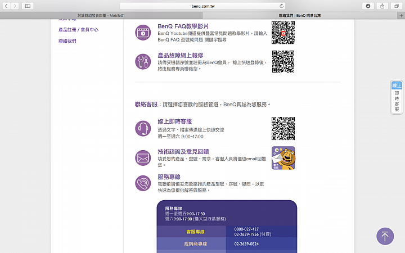Open the floating 線上即時客服 side widget
Screen dimensions: 405x253
pyautogui.click(x=397, y=97)
